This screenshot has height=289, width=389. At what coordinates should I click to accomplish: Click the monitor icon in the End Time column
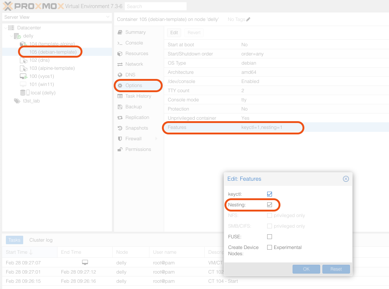pos(85,262)
